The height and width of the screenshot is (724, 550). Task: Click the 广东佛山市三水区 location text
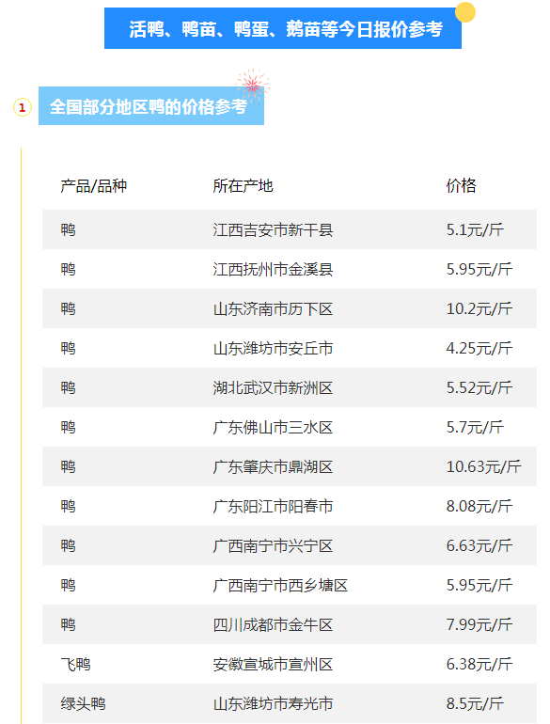click(273, 427)
